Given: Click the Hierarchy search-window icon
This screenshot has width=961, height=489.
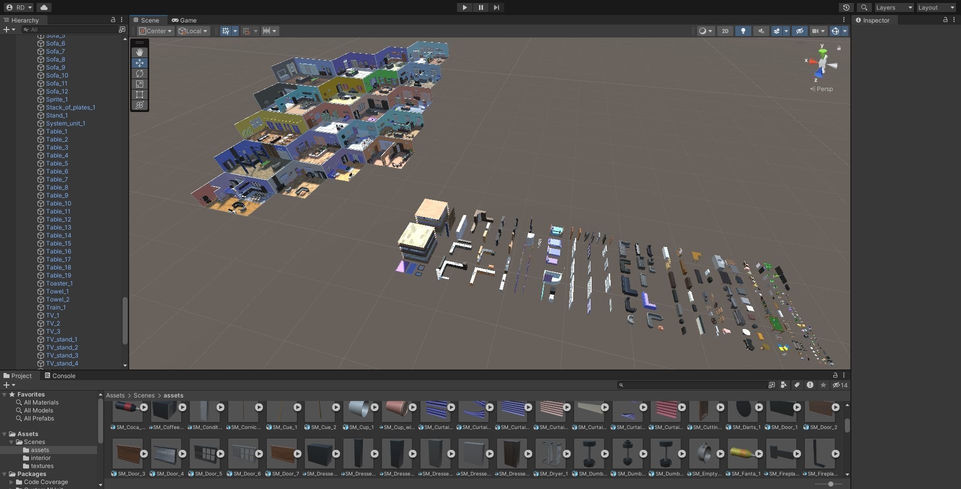Looking at the screenshot, I should (x=122, y=29).
